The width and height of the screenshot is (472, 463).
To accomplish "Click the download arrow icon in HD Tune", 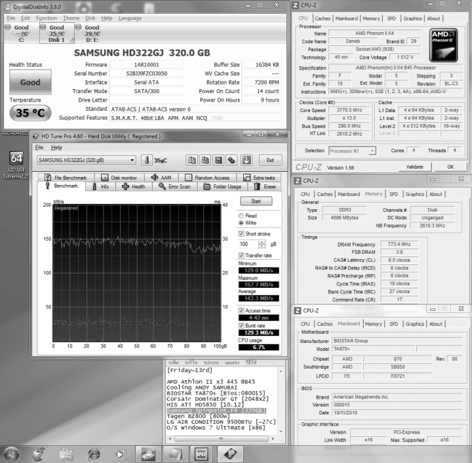I will tap(246, 160).
